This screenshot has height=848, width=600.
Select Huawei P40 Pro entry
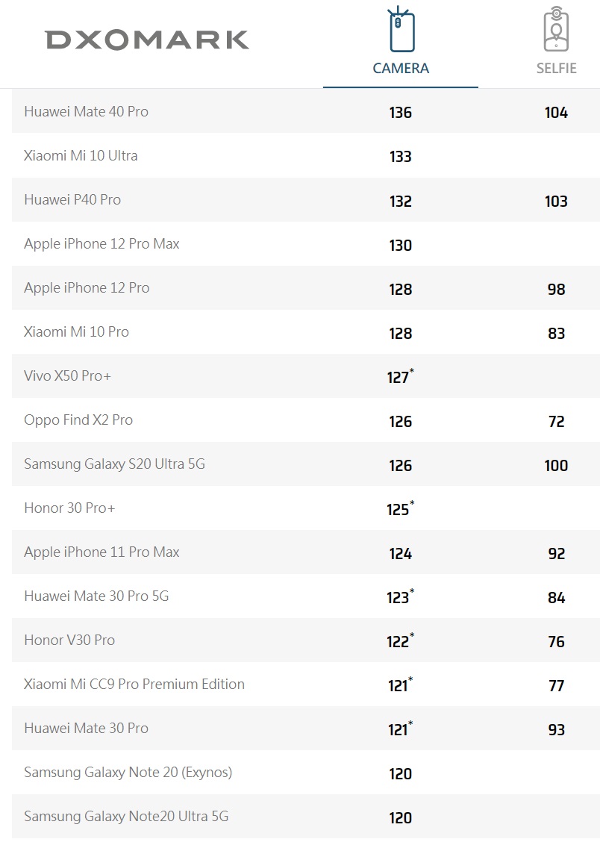click(72, 200)
